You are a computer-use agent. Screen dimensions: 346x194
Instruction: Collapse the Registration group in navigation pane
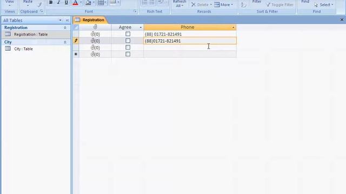tap(65, 27)
